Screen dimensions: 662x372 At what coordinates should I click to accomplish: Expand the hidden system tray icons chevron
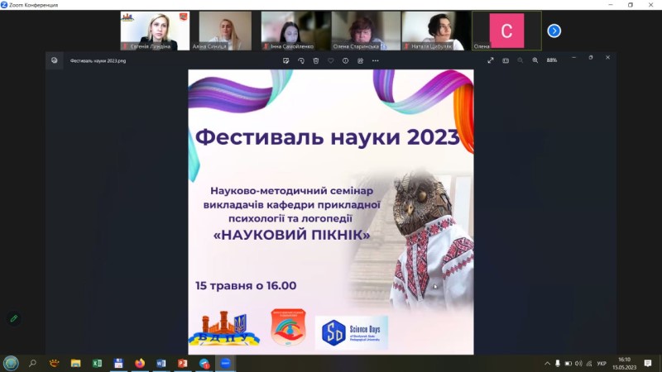click(x=547, y=363)
